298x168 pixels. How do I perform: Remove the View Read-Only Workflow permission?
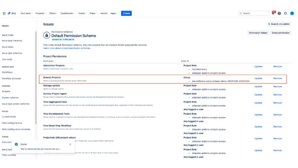coord(277,127)
